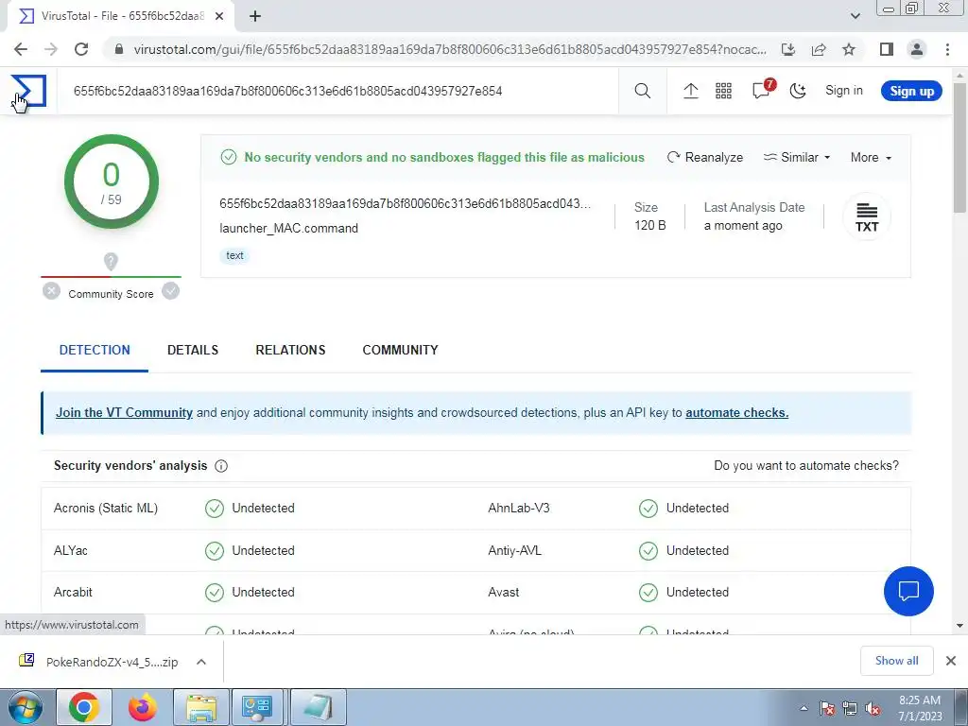This screenshot has width=968, height=726.
Task: Switch to the COMMUNITY tab
Action: point(400,350)
